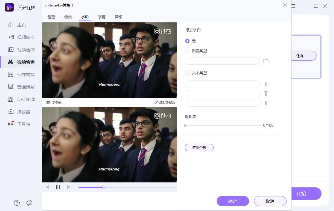Select the 无 watermark radio button
Image resolution: width=334 pixels, height=211 pixels.
[187, 41]
